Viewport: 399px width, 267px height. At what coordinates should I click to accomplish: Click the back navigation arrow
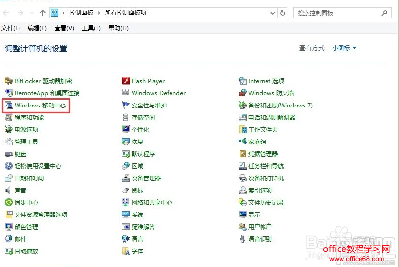6,13
